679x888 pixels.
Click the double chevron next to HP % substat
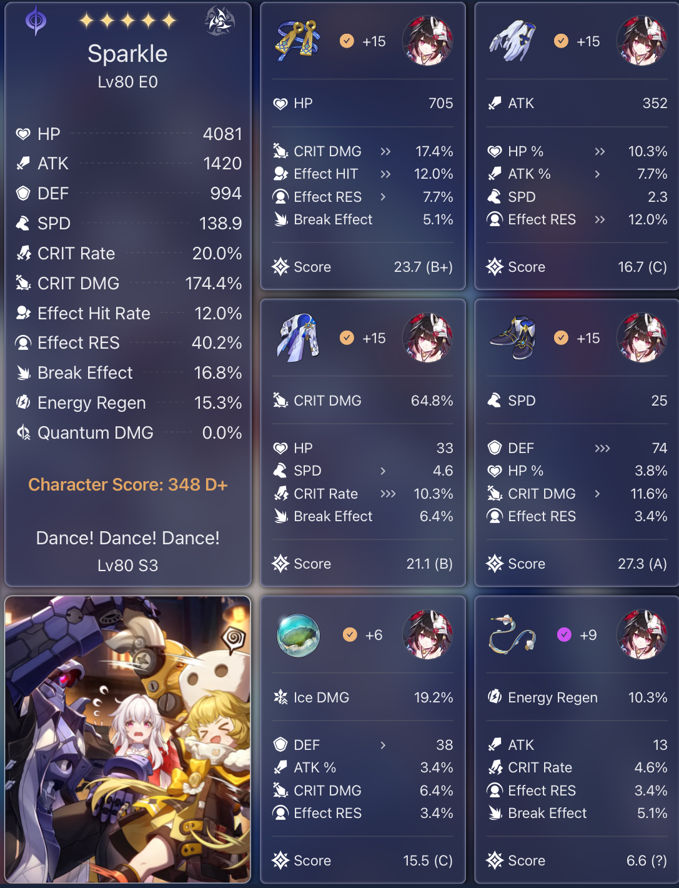(x=600, y=151)
